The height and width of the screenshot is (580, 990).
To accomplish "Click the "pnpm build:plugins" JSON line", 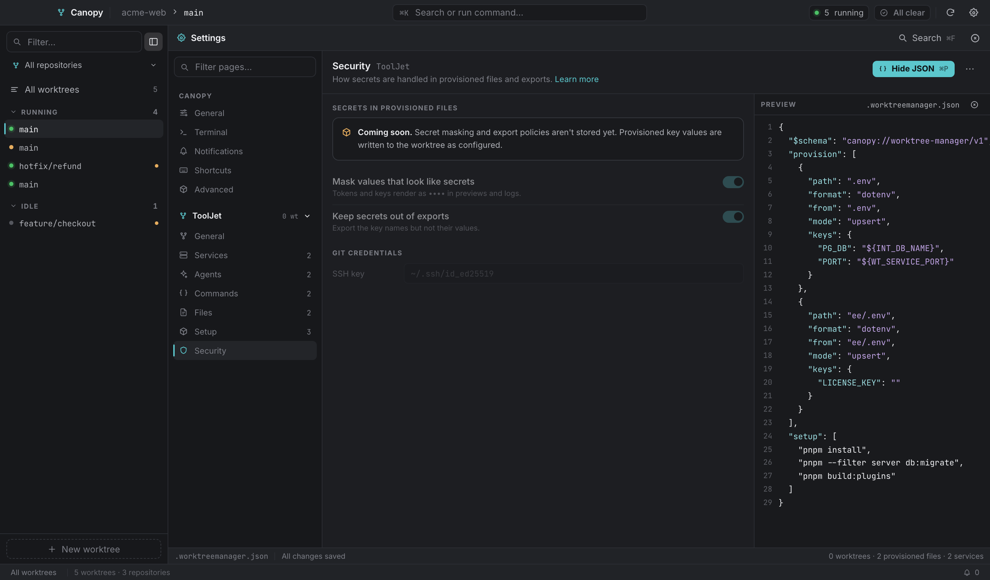I will (846, 476).
